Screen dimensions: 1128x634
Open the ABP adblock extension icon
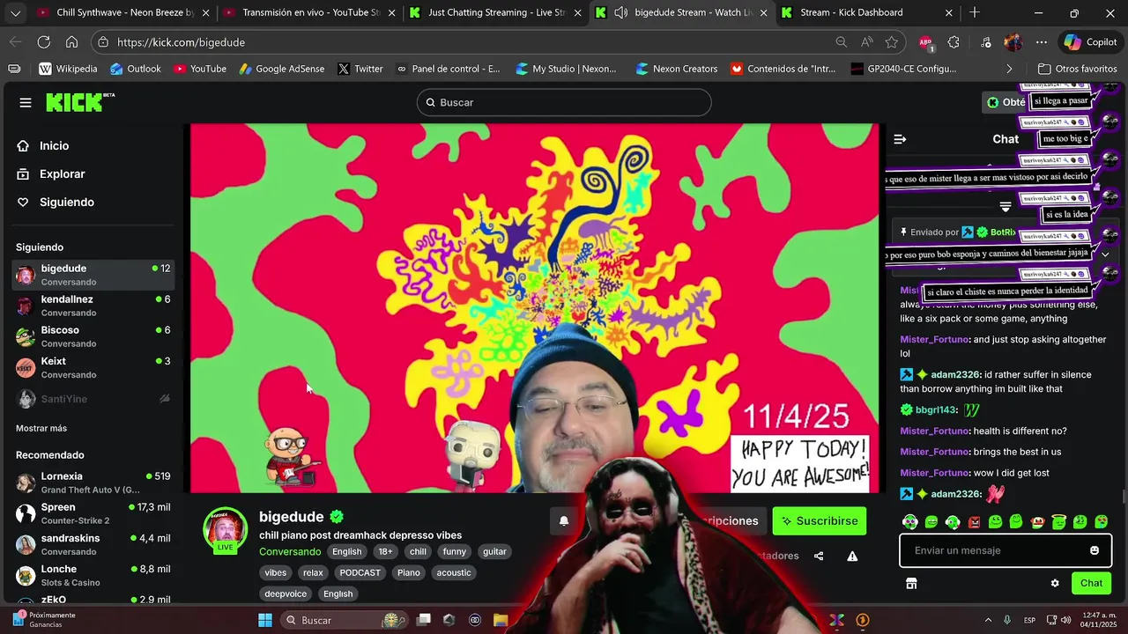coord(926,42)
